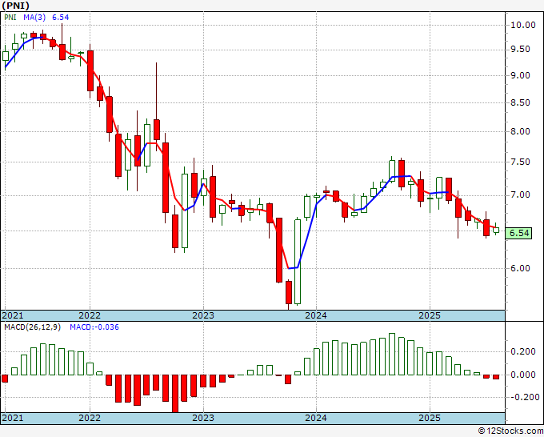544x437 pixels.
Task: Click the 2024 label on the MACD timeline
Action: (316, 418)
